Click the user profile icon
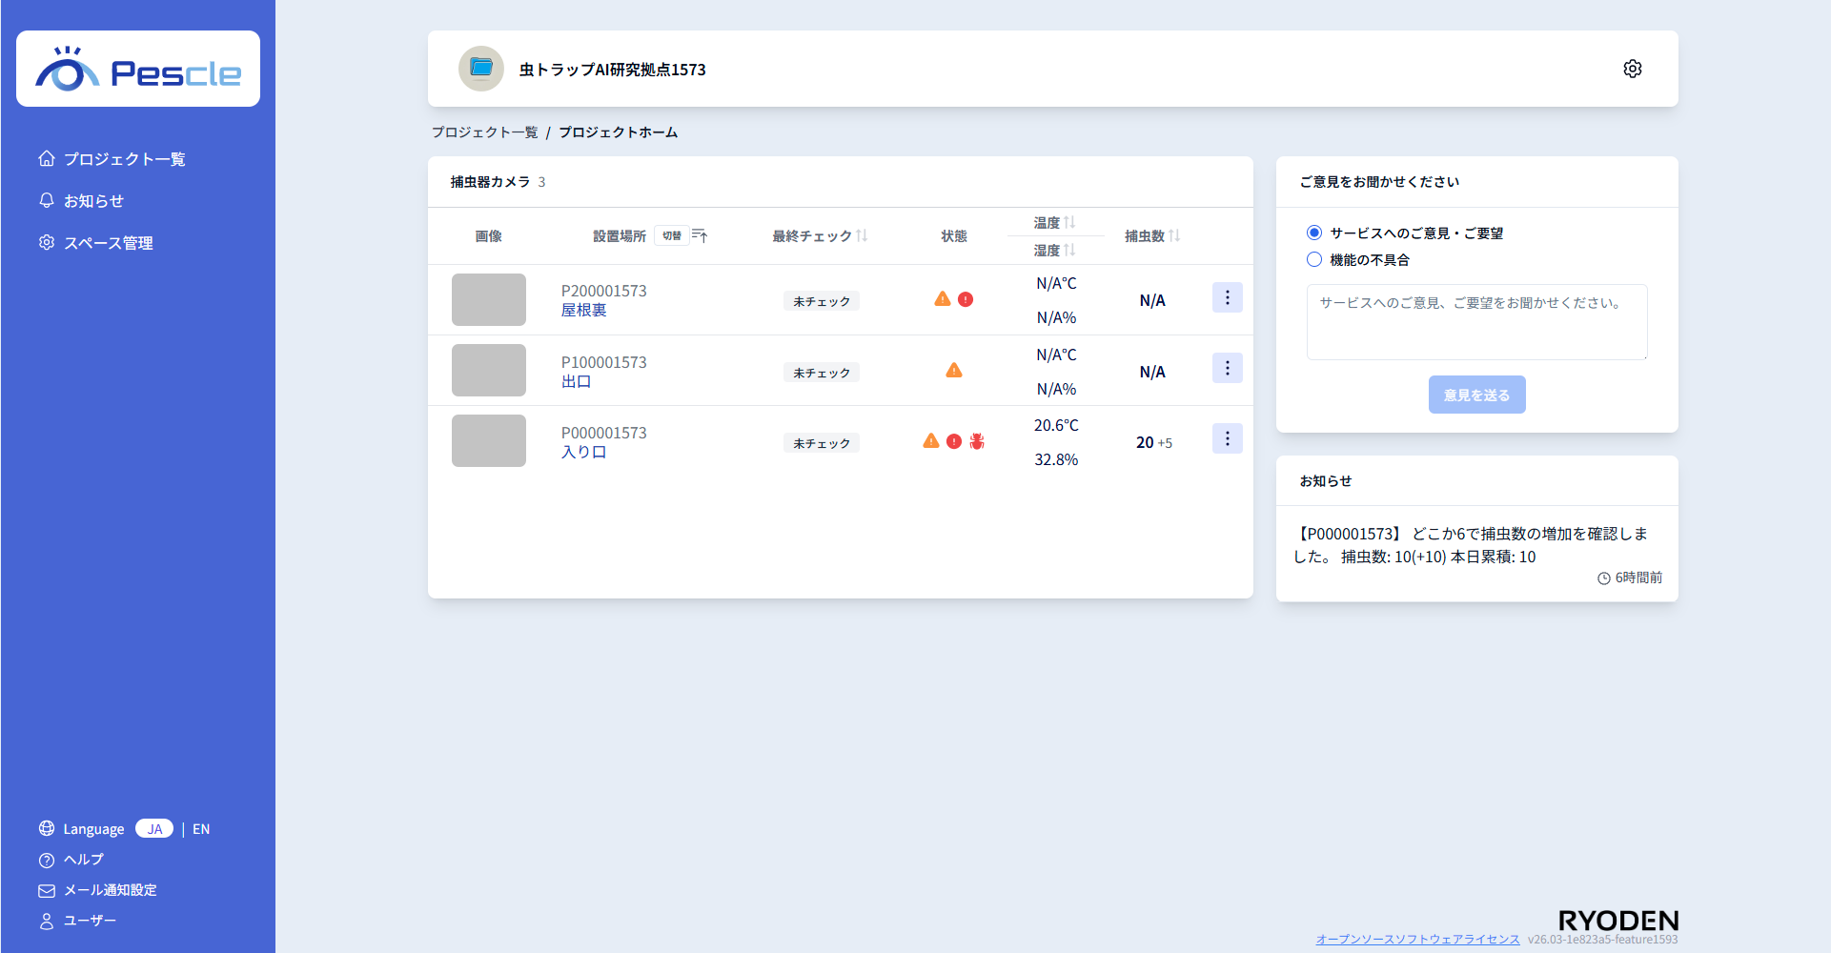Viewport: 1831px width, 953px height. [x=47, y=921]
